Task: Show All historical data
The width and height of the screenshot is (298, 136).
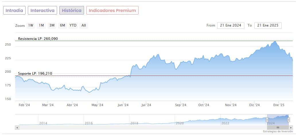Action: 83,25
